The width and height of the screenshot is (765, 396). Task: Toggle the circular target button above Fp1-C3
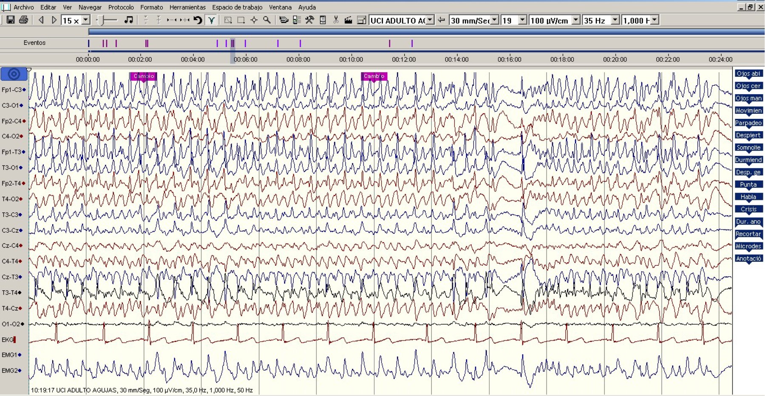14,74
